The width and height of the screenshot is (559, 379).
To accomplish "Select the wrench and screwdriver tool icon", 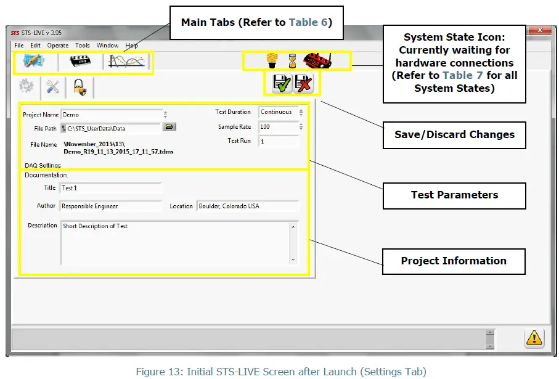I will pyautogui.click(x=52, y=87).
